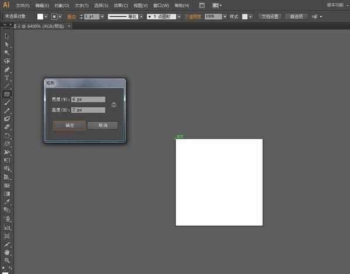This screenshot has height=274, width=350.
Task: Select the Selection (black arrow) tool
Action: (x=7, y=36)
